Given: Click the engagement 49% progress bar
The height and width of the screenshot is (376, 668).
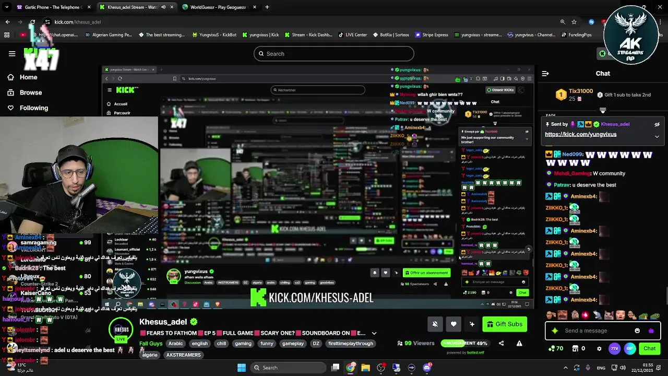Looking at the screenshot, I should [464, 343].
